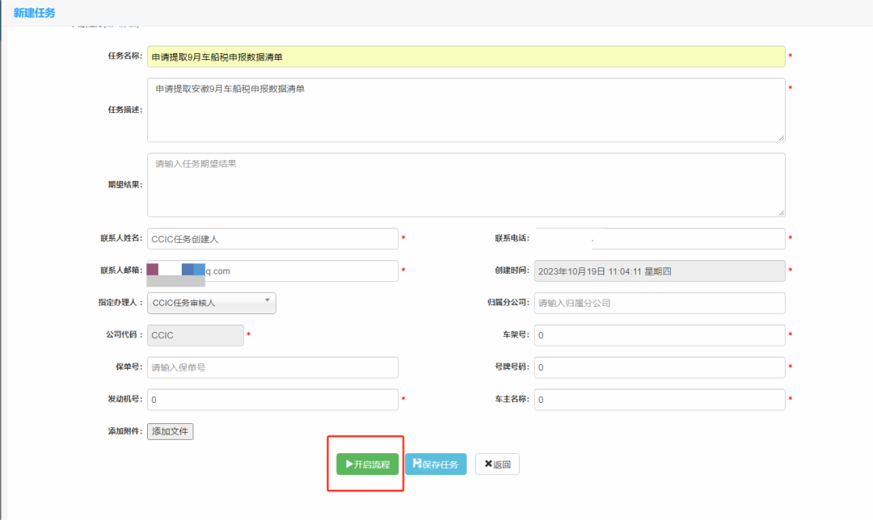Select the 号牌号码 input field
The image size is (873, 520).
coord(659,367)
